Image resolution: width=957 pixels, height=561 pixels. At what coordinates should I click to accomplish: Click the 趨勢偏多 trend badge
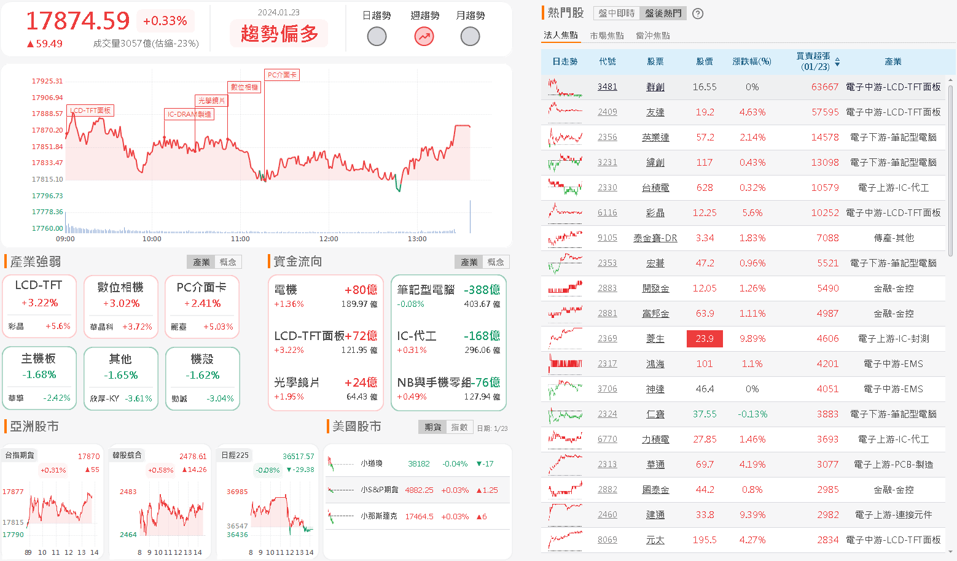click(279, 34)
